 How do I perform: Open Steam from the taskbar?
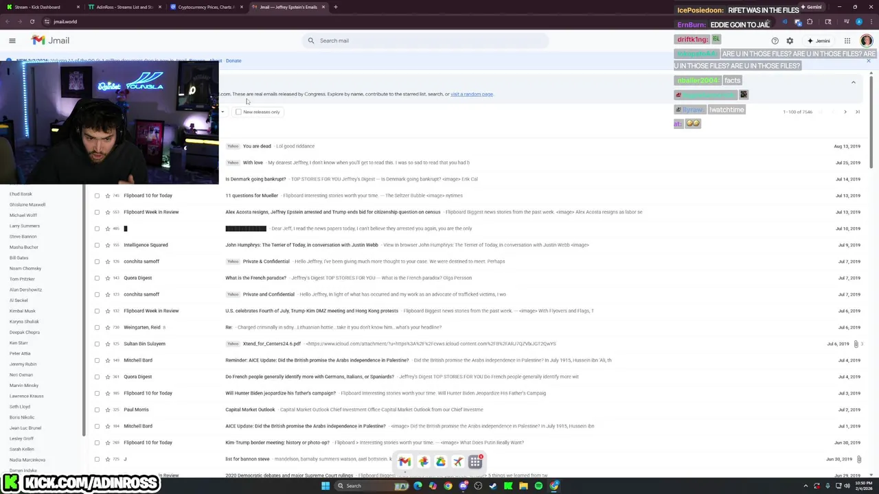click(493, 486)
